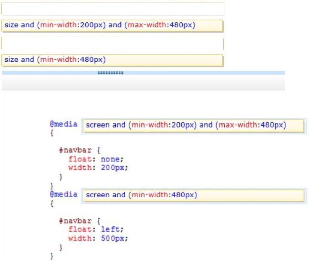Image resolution: width=310 pixels, height=262 pixels.
Task: Select the empty third answer option box
Action: 112,43
